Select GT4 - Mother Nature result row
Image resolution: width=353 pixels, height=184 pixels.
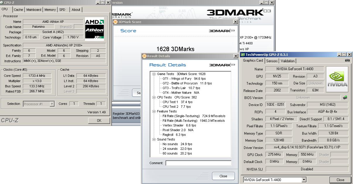181,93
